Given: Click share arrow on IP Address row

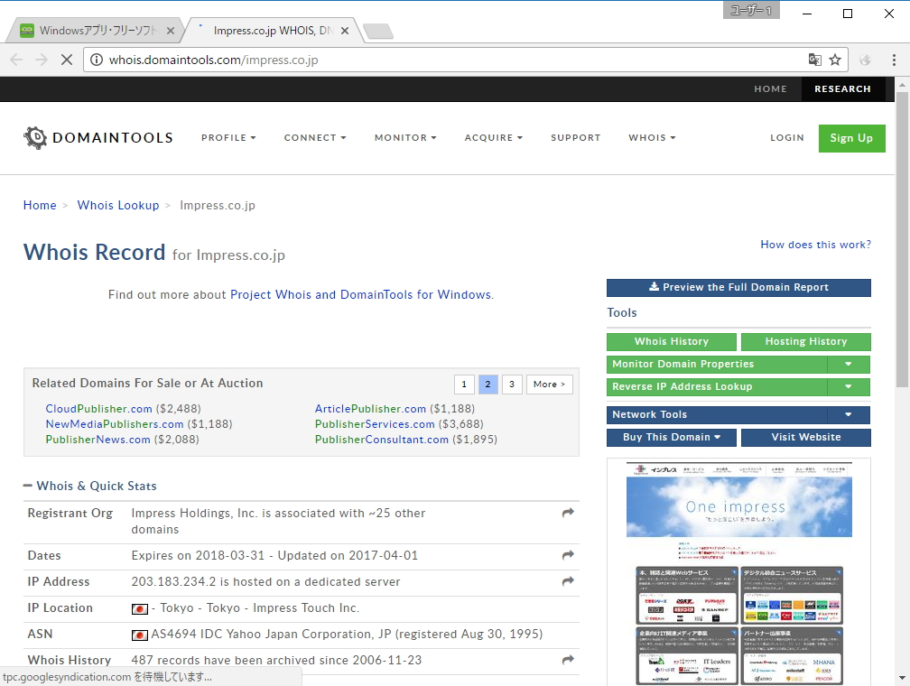Looking at the screenshot, I should [568, 581].
